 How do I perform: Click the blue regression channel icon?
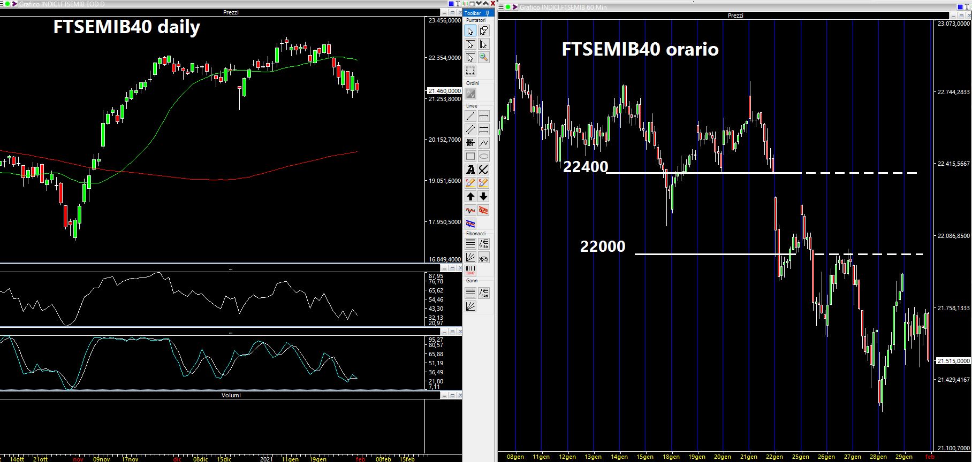click(470, 223)
